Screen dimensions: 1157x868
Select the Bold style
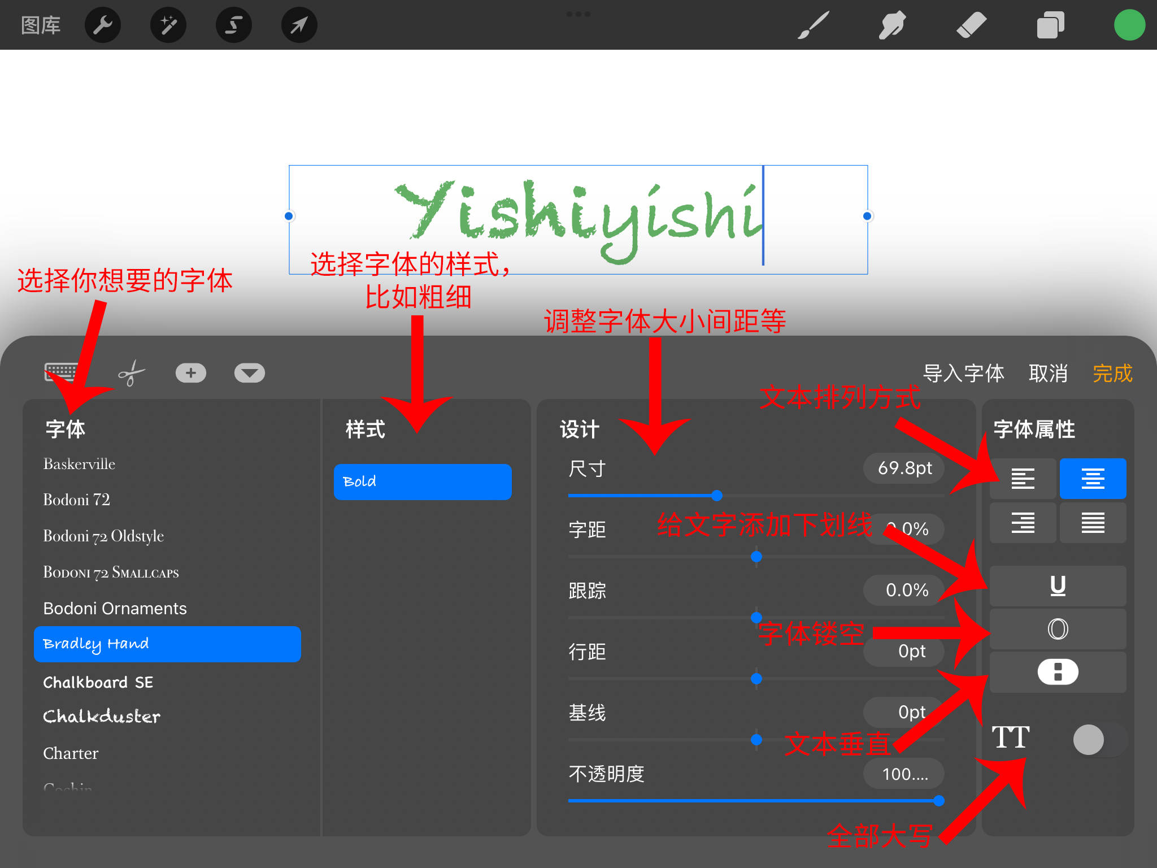[423, 482]
